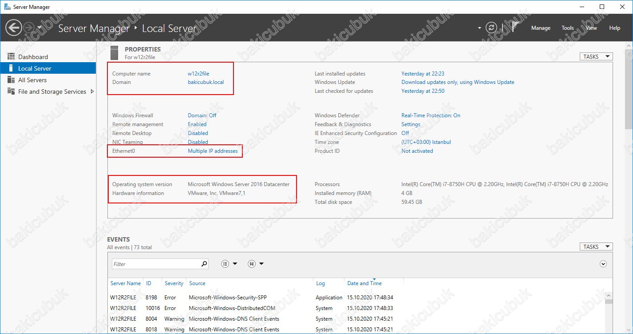Select Local Server in the sidebar
This screenshot has width=633, height=334.
(48, 68)
